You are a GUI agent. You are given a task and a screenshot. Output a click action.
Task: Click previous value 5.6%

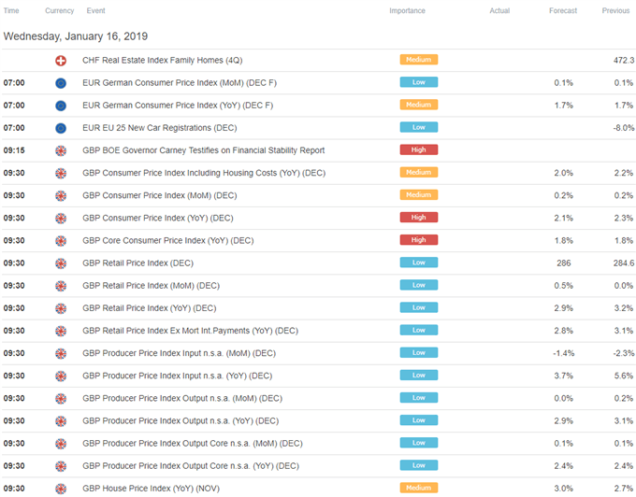624,376
